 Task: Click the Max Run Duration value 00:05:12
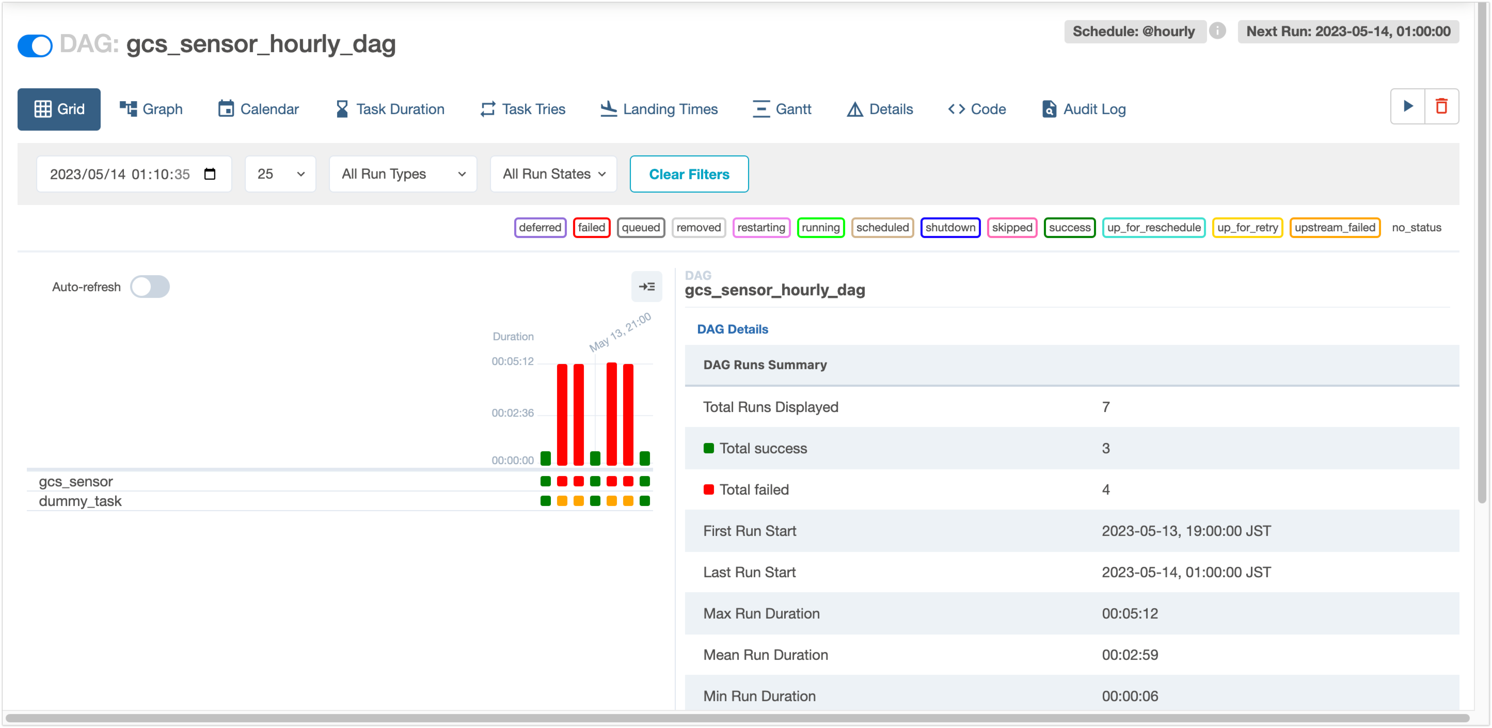point(1130,613)
